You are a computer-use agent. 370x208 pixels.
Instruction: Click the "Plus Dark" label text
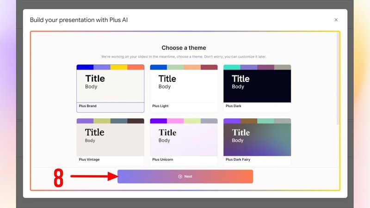coord(234,106)
